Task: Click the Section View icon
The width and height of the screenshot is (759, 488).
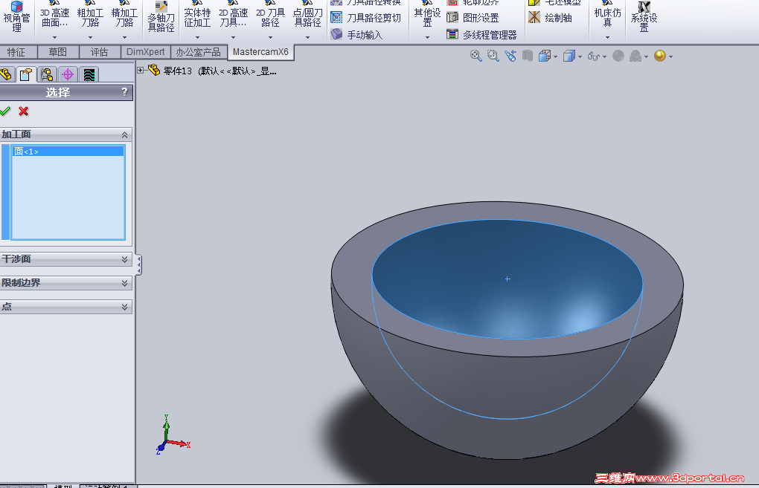Action: 527,56
